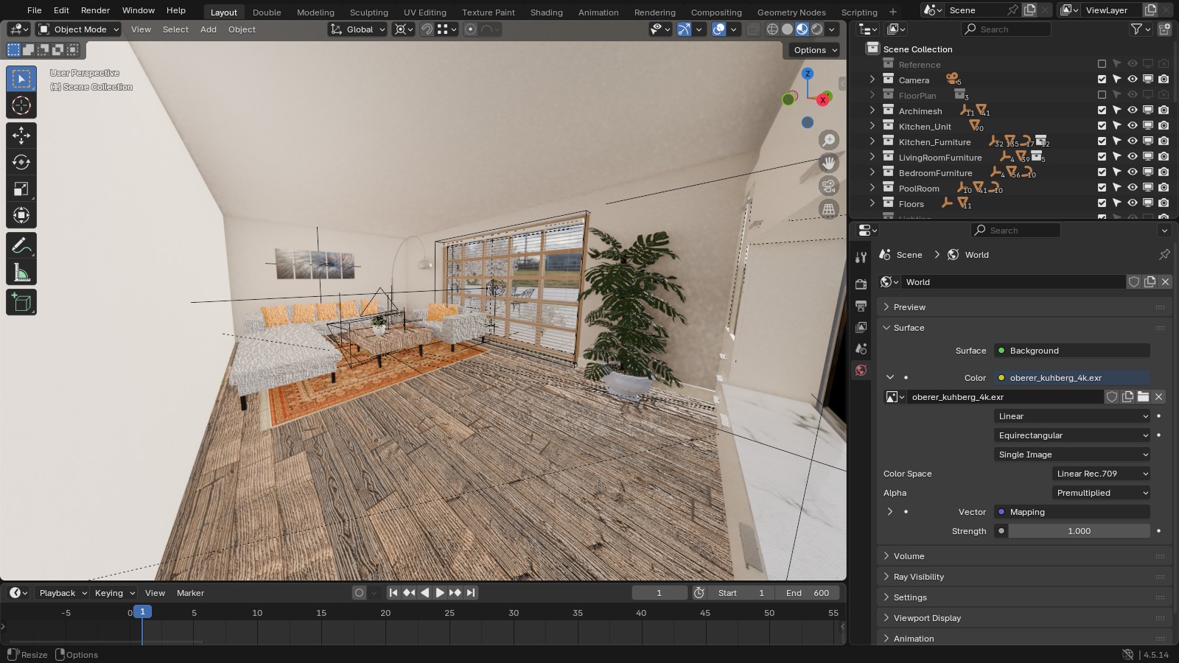This screenshot has height=663, width=1179.
Task: Open image file browser folder icon
Action: pyautogui.click(x=1143, y=397)
